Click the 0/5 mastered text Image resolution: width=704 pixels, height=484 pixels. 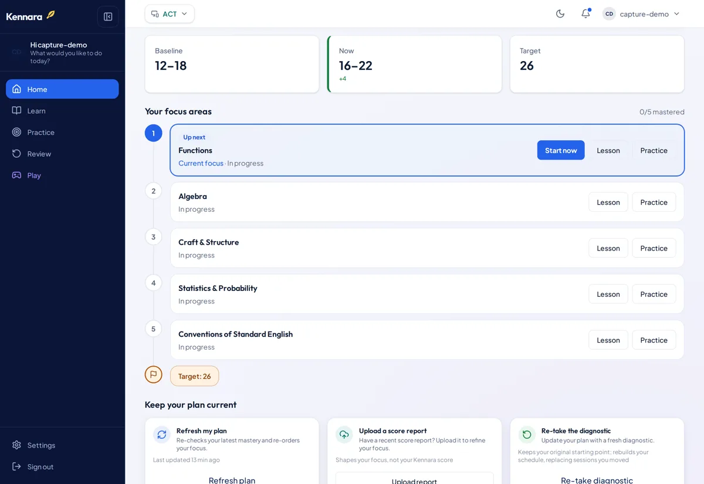(x=662, y=111)
